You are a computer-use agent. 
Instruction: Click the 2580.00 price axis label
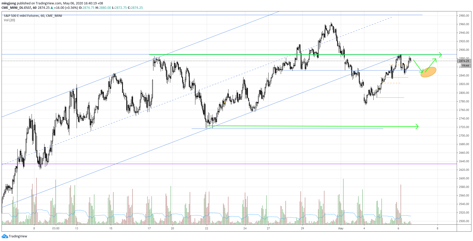tap(464, 187)
